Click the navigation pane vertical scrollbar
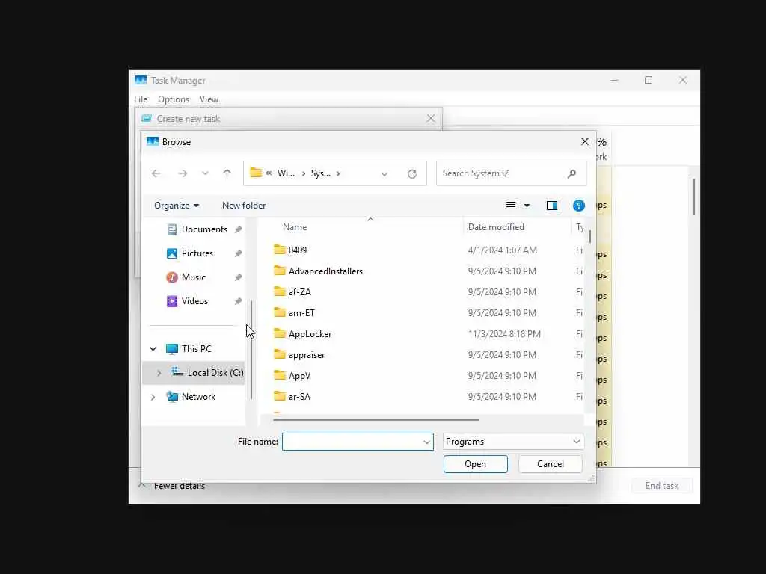The image size is (766, 574). [251, 350]
